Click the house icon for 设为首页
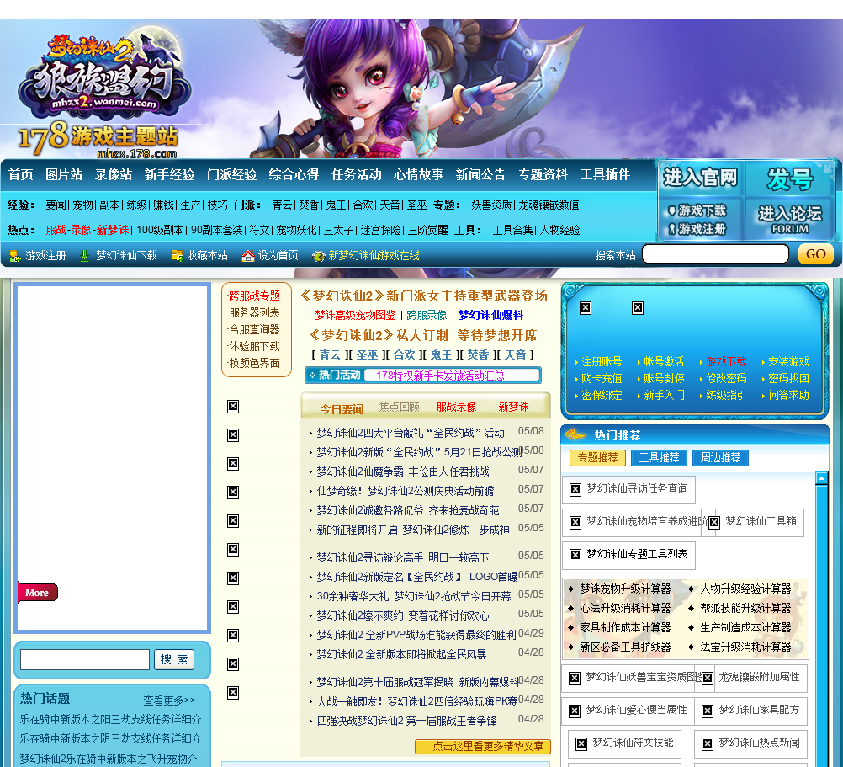Screen dimensions: 843x767 (x=248, y=256)
